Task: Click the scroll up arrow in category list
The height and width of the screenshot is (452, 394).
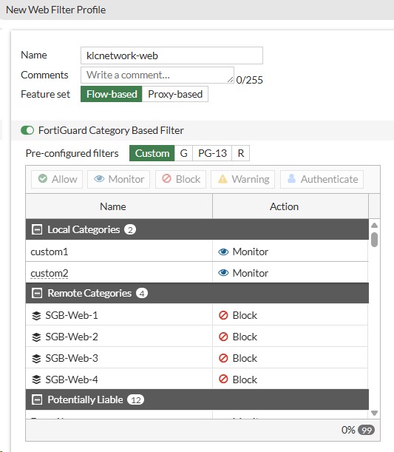Action: click(375, 225)
